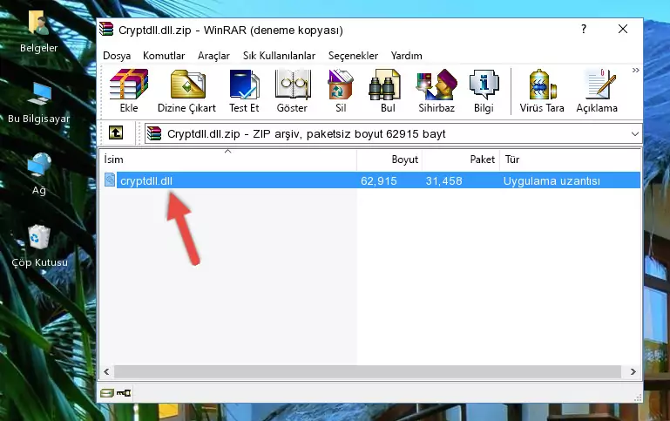Expand hidden toolbar items chevron
This screenshot has width=670, height=421.
pyautogui.click(x=635, y=70)
